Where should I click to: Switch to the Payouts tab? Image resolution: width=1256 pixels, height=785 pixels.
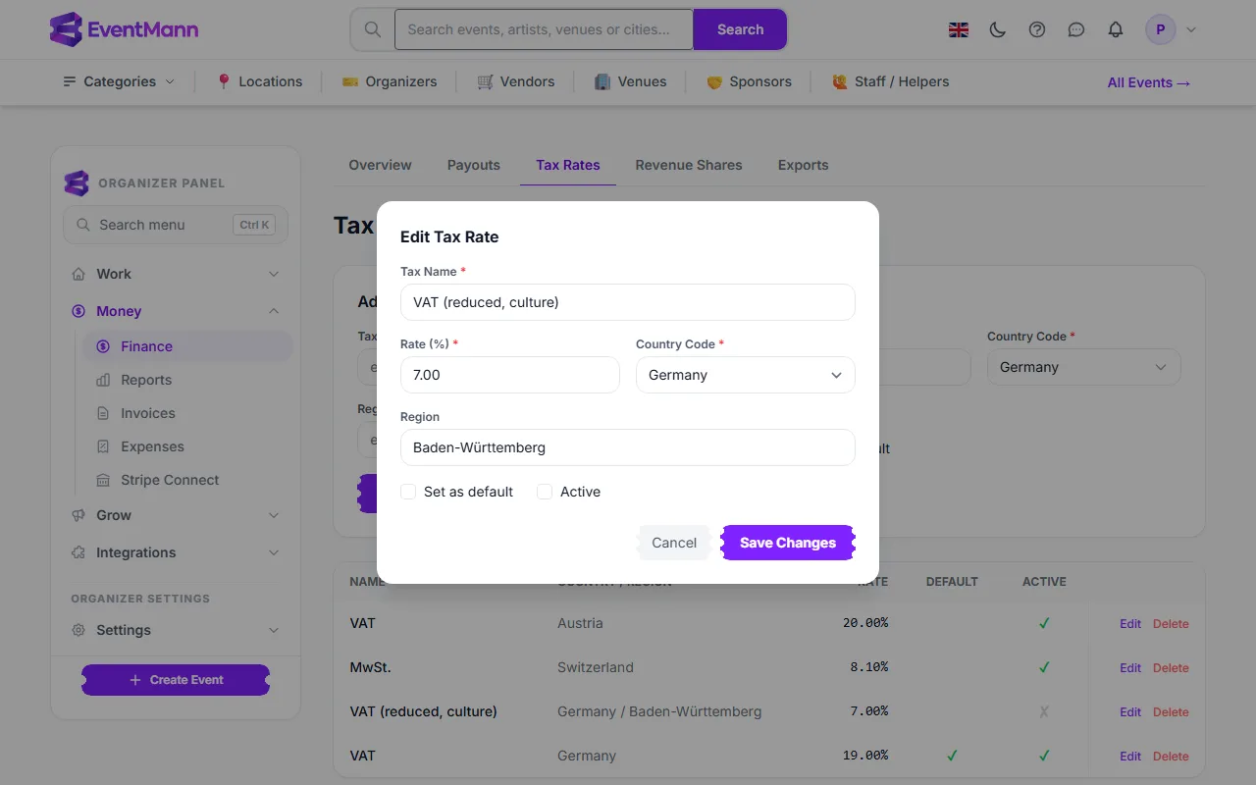(x=473, y=165)
